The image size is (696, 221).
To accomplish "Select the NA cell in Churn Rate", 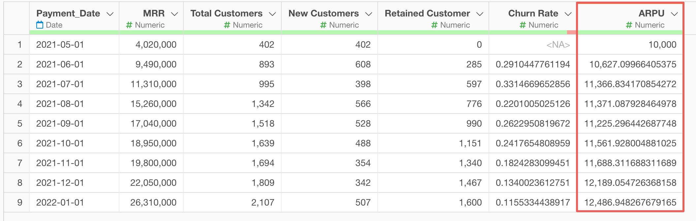I will [x=532, y=44].
